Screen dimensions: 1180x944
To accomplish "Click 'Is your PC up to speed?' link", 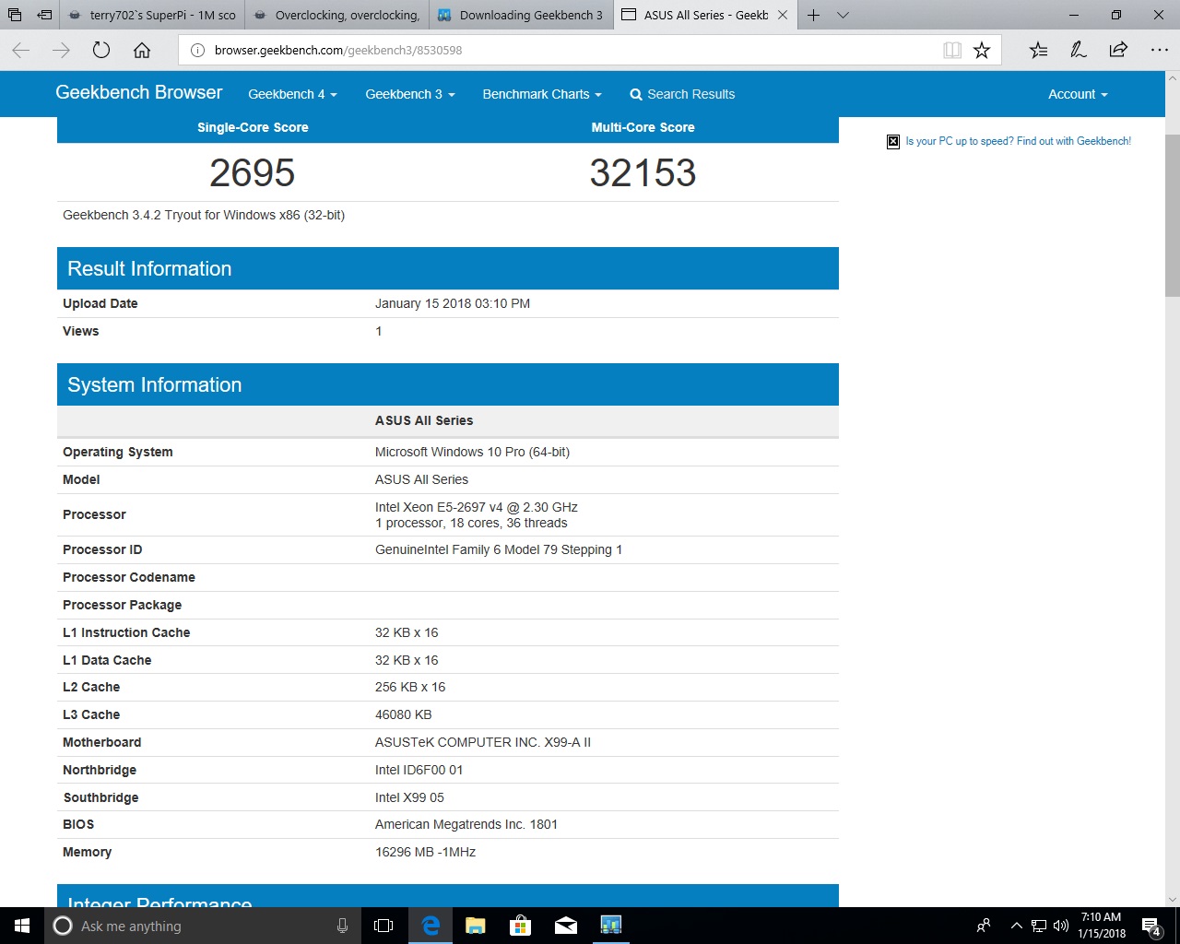I will [x=1018, y=141].
